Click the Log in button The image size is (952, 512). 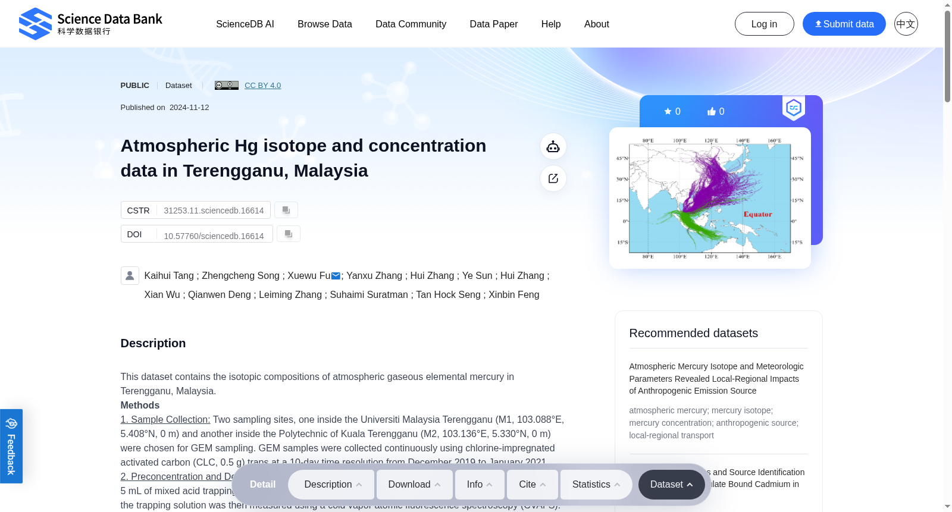click(x=765, y=24)
